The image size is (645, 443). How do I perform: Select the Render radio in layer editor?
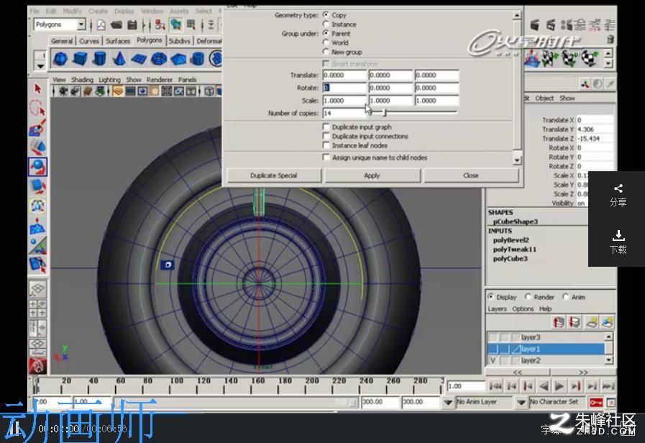pyautogui.click(x=528, y=296)
